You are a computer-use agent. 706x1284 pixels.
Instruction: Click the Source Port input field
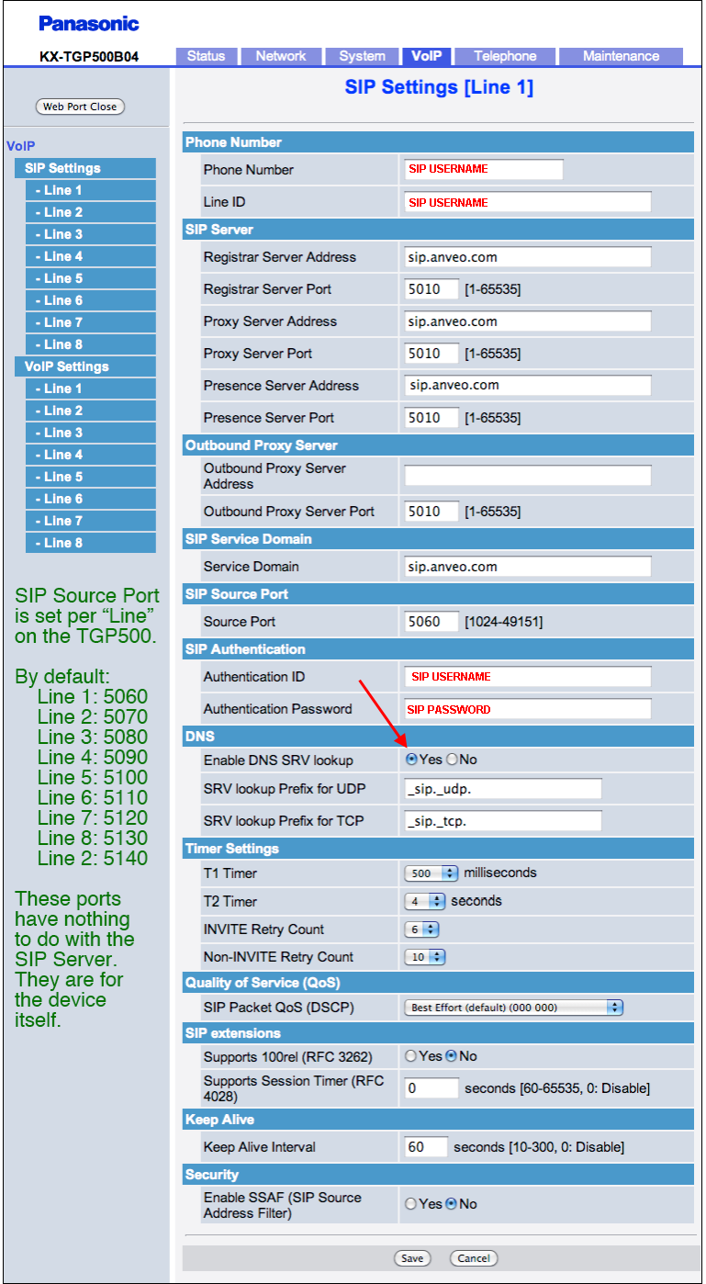[x=431, y=622]
